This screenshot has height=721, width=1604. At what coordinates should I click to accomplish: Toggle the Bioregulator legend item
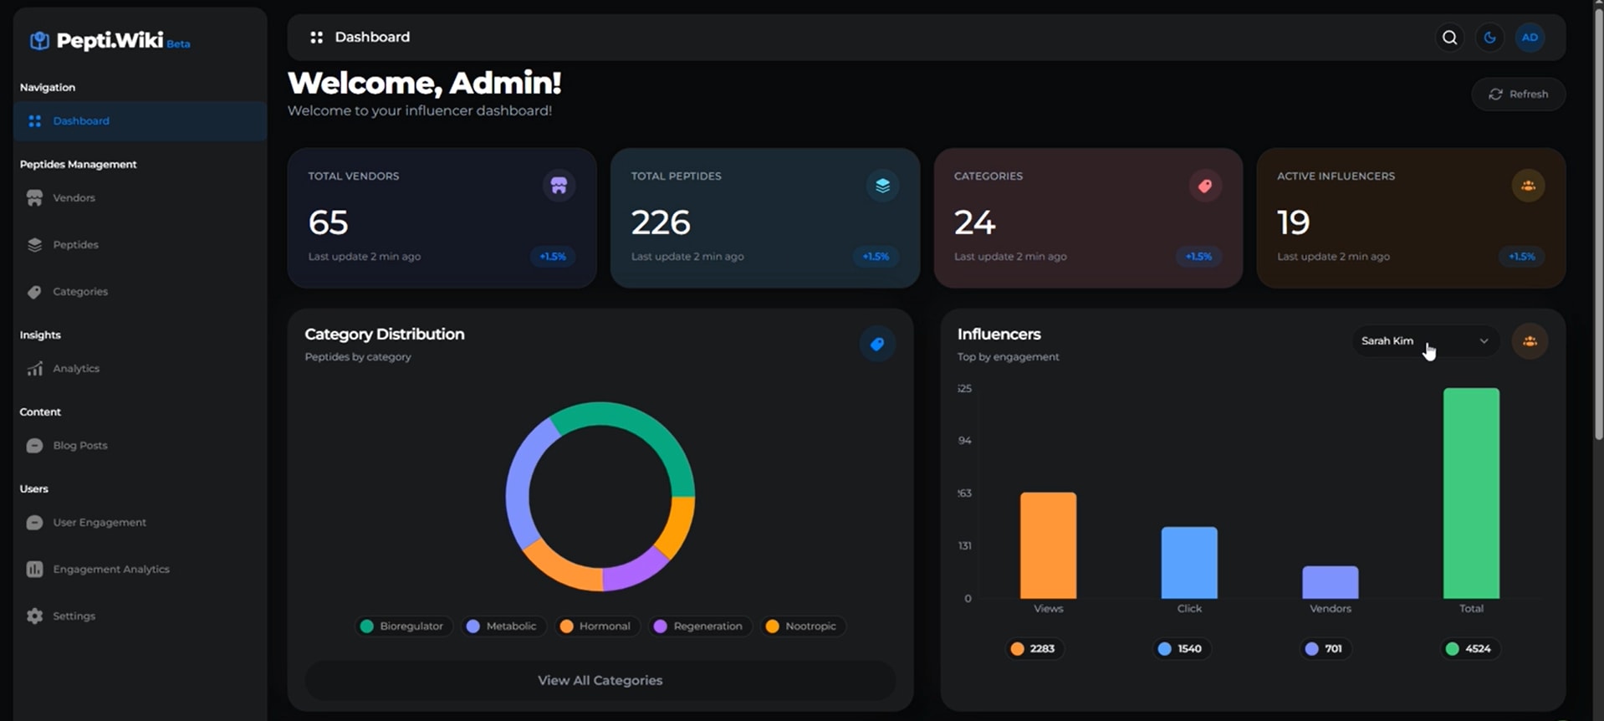pos(404,626)
